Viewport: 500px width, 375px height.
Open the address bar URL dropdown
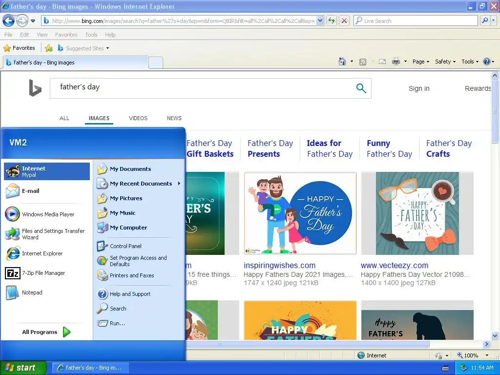tap(320, 21)
